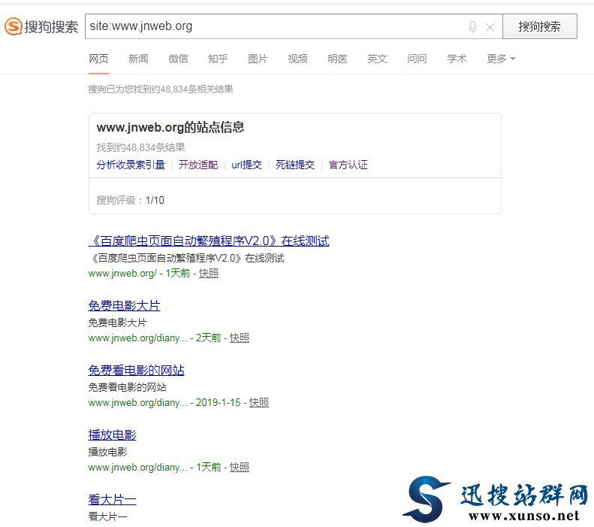Click the green URL www.jnweb.org/ - 1天前
Image resolution: width=594 pixels, height=527 pixels.
[x=140, y=274]
